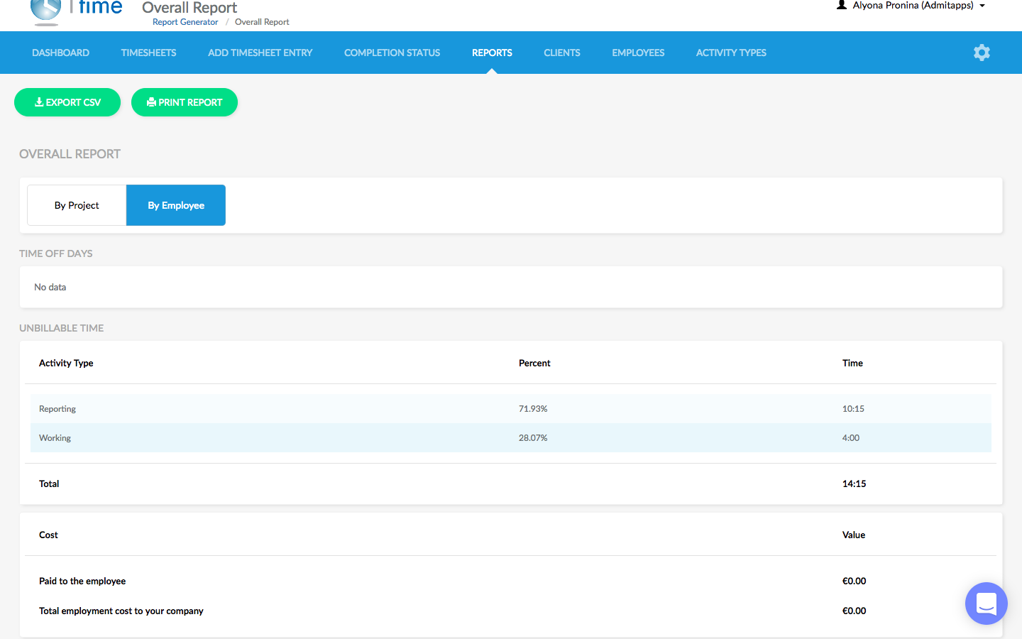Open the Dashboard menu item
The width and height of the screenshot is (1022, 639).
click(x=60, y=53)
